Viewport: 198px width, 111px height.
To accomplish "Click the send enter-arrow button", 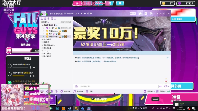I will pyautogui.click(x=160, y=86).
